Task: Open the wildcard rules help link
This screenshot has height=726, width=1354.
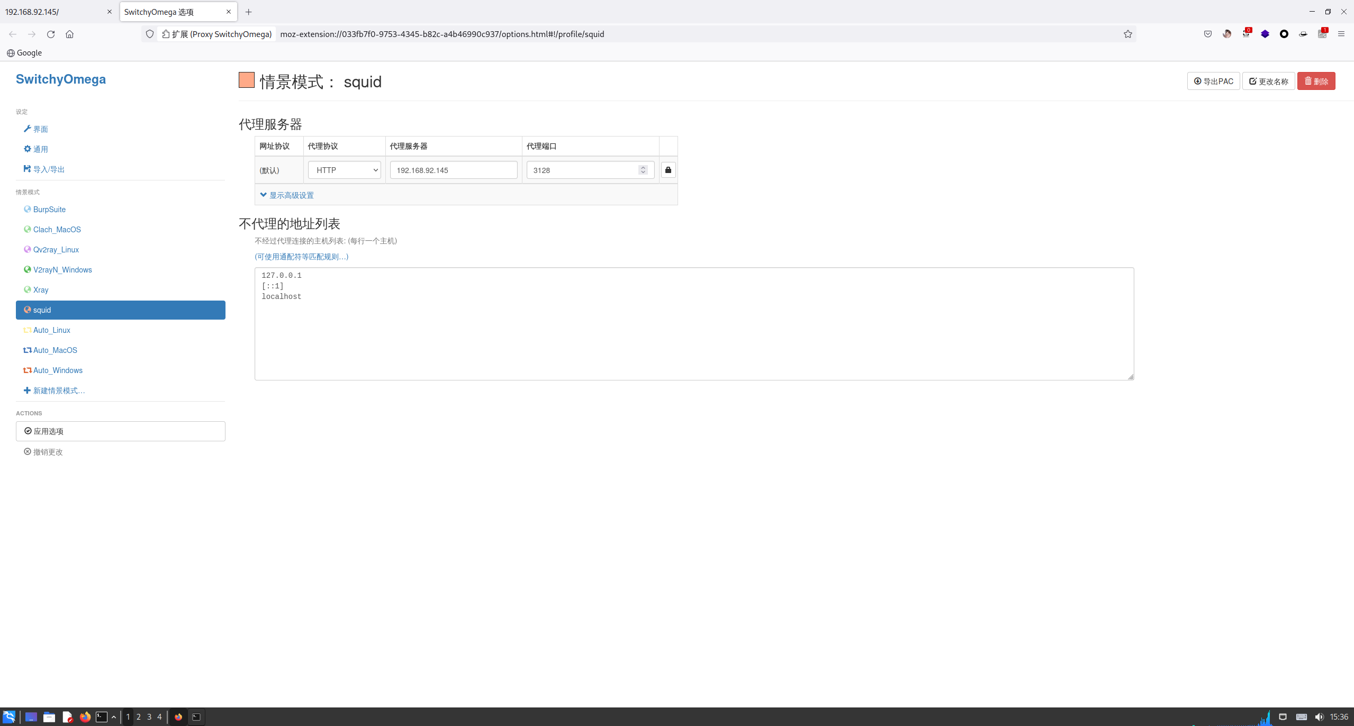Action: pos(302,257)
